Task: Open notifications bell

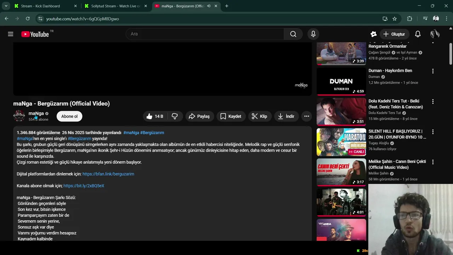Action: 418,34
